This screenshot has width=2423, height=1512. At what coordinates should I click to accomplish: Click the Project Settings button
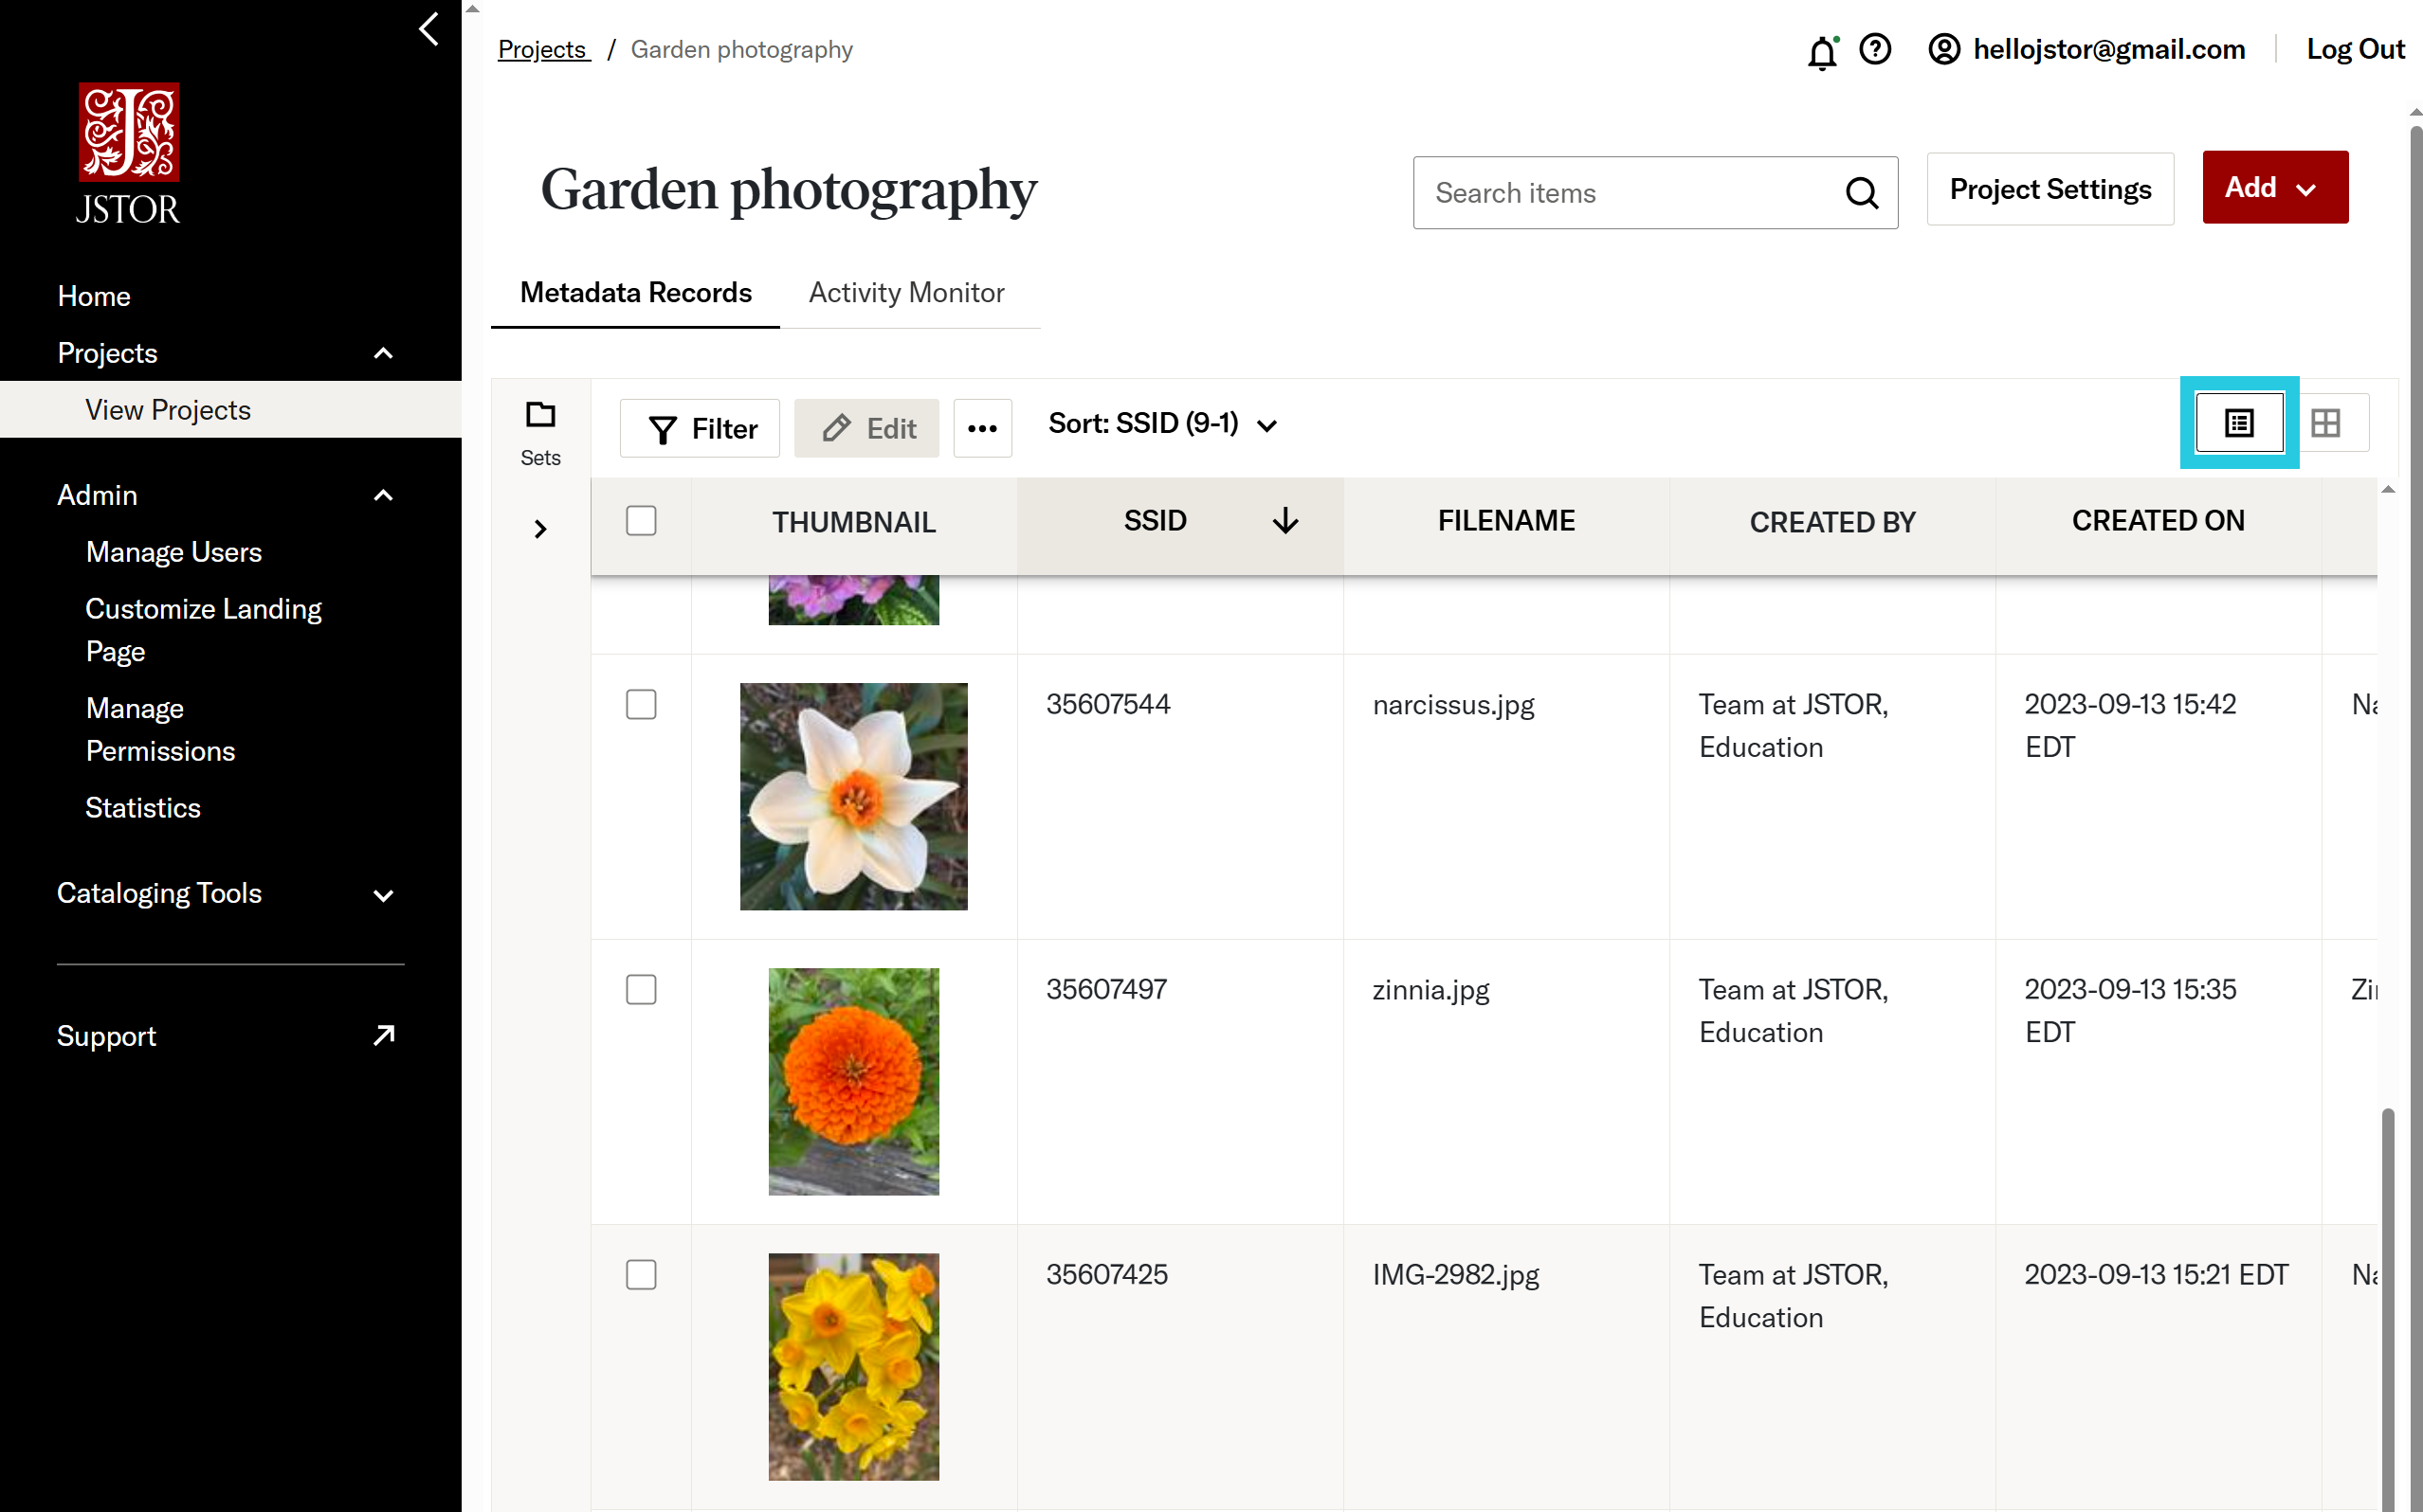2050,189
